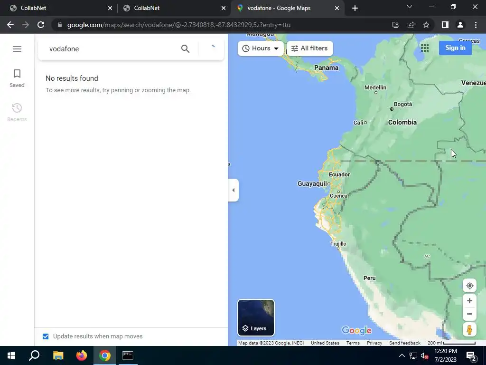Close the second CollabNet tab
This screenshot has height=365, width=486.
coord(224,9)
